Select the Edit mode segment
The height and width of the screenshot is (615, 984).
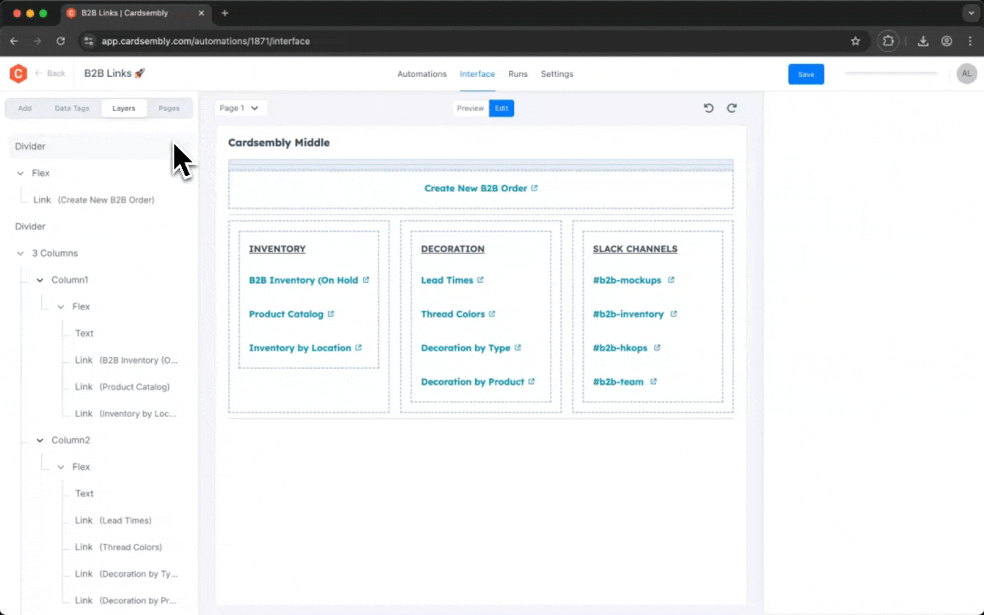[501, 108]
